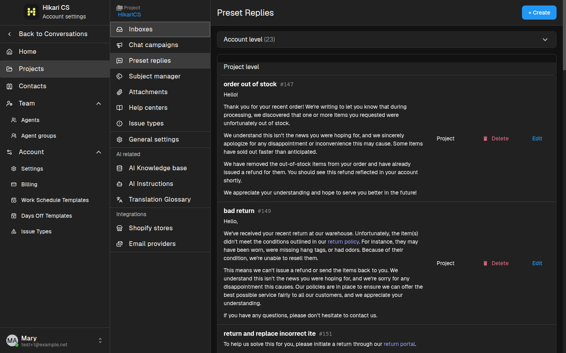566x353 pixels.
Task: Open the Attachments menu item
Action: pyautogui.click(x=160, y=92)
